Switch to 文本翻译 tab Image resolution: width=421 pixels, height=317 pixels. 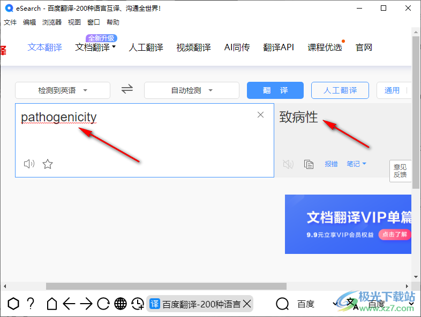pos(45,48)
